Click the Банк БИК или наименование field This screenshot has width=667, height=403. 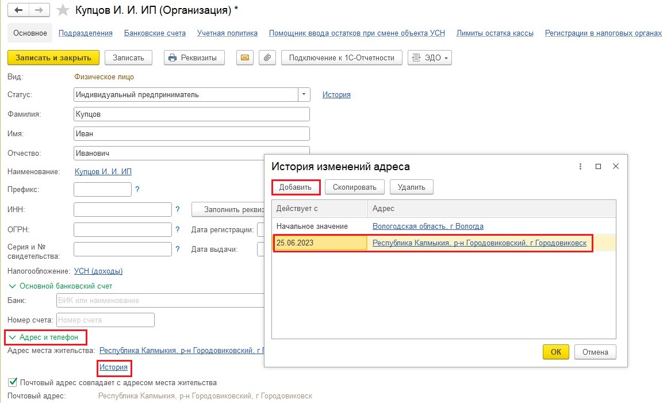160,301
